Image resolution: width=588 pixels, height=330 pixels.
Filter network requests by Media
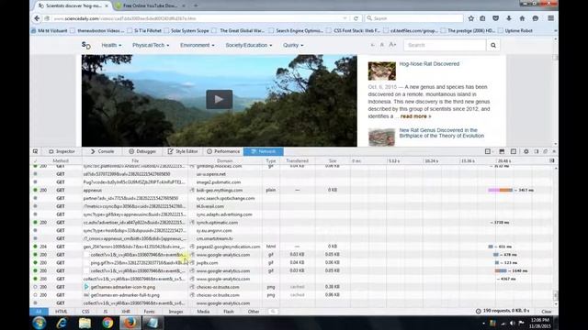pos(203,312)
